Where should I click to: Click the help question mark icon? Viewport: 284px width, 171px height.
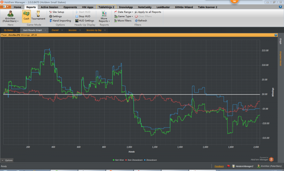click(x=276, y=35)
